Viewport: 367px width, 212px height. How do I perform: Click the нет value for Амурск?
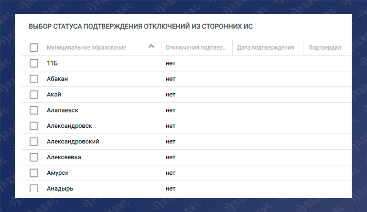point(170,173)
